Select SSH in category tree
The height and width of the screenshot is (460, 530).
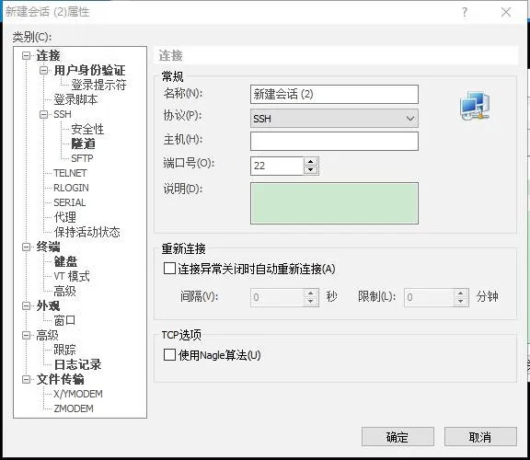(x=63, y=114)
